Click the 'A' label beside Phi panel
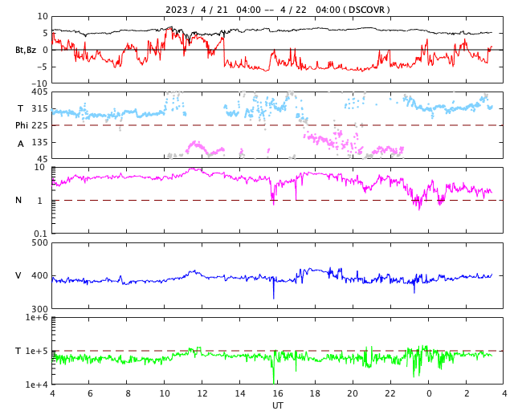 (x=21, y=144)
